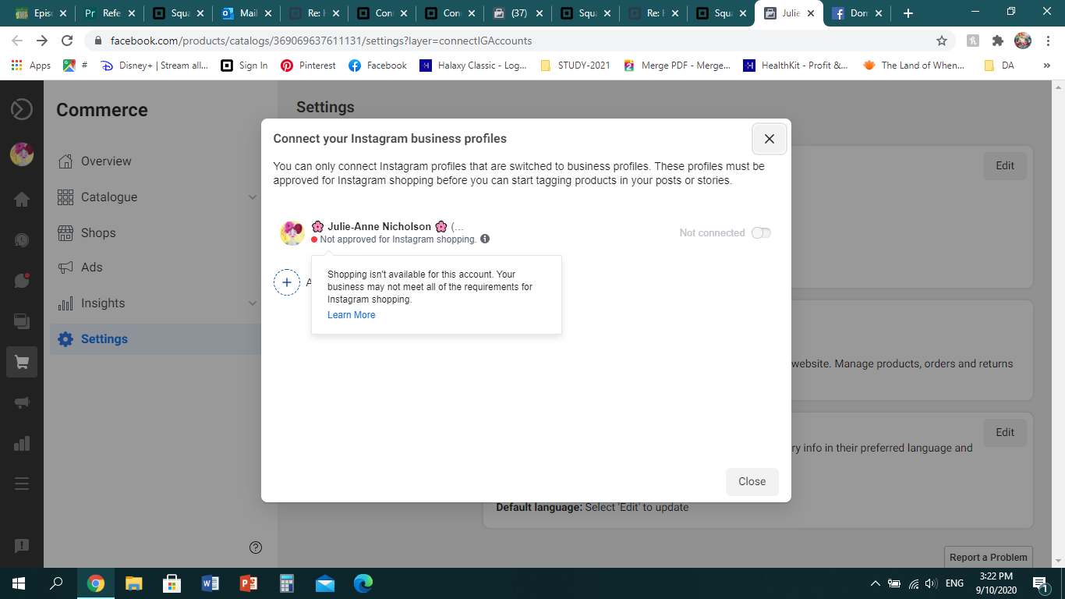The width and height of the screenshot is (1065, 599).
Task: Open Ads in Commerce sidebar
Action: [92, 268]
